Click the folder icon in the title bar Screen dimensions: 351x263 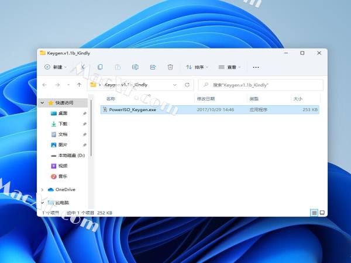click(x=43, y=53)
